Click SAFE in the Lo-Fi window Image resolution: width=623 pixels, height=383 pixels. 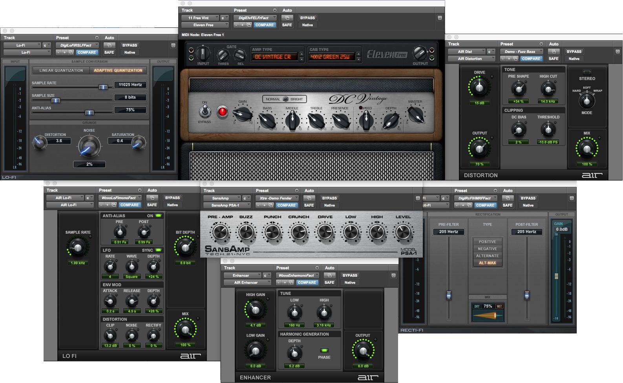tap(109, 53)
